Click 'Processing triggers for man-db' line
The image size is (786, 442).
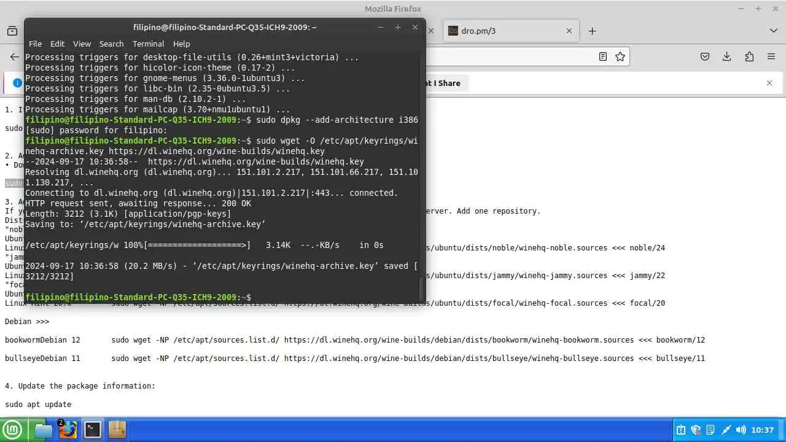click(135, 99)
